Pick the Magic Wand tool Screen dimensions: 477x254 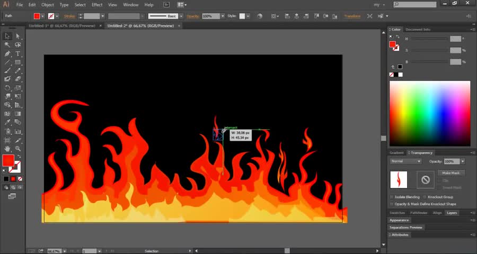(x=7, y=45)
